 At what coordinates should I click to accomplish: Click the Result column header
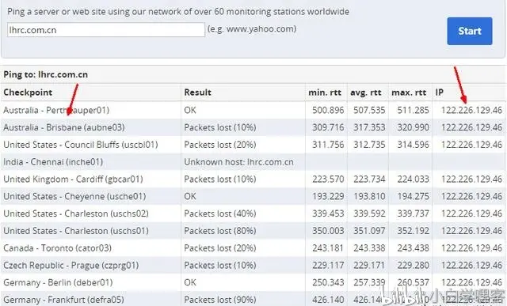tap(197, 93)
